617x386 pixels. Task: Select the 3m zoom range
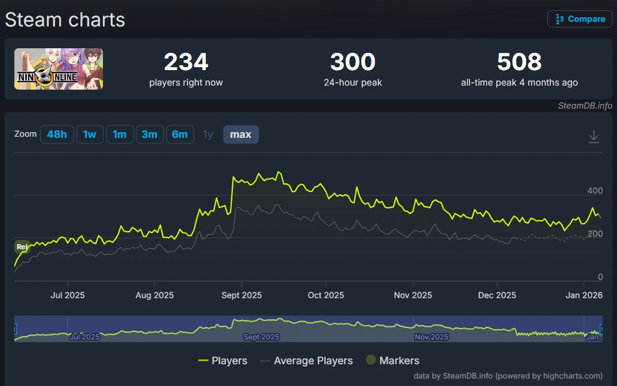(x=150, y=134)
